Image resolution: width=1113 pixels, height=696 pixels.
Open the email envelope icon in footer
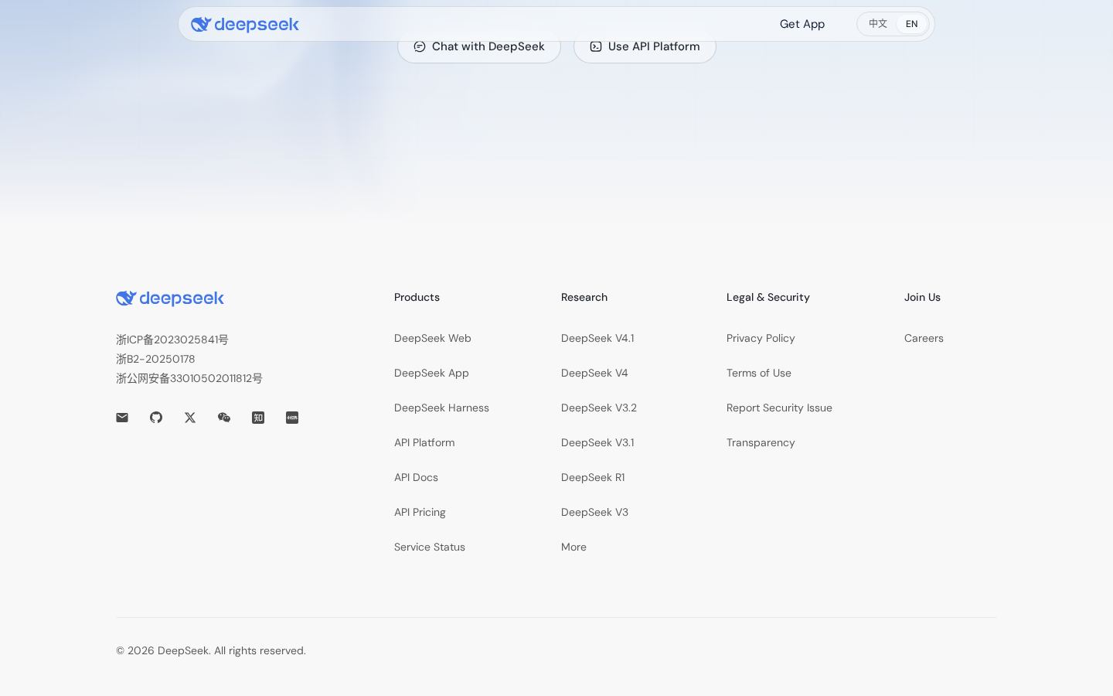[x=122, y=418]
